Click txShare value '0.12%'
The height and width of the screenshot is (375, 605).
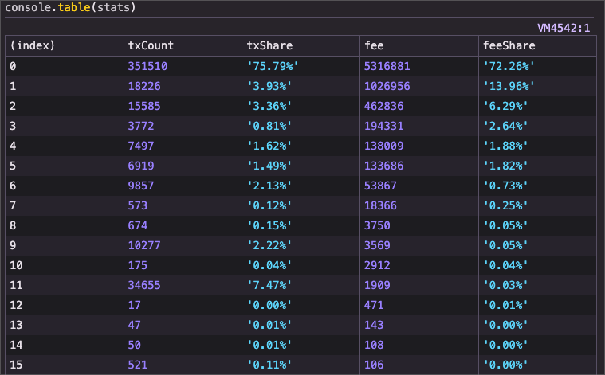coord(269,205)
